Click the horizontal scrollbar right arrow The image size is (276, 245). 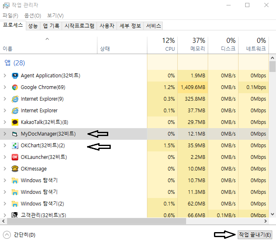coord(266,221)
